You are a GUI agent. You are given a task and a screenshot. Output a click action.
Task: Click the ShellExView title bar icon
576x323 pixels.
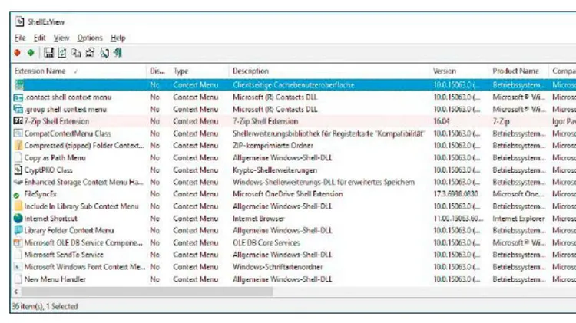click(19, 22)
